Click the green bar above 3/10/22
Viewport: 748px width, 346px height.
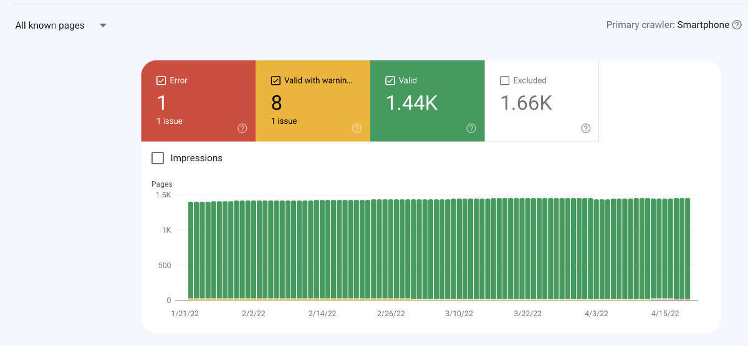(459, 249)
